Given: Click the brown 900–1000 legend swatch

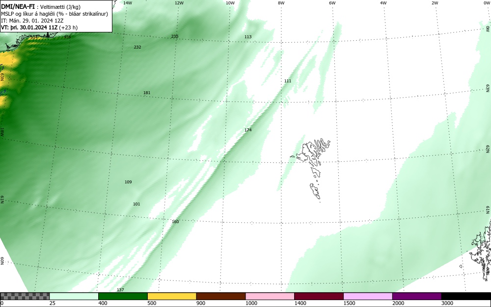Looking at the screenshot, I should tap(221, 296).
